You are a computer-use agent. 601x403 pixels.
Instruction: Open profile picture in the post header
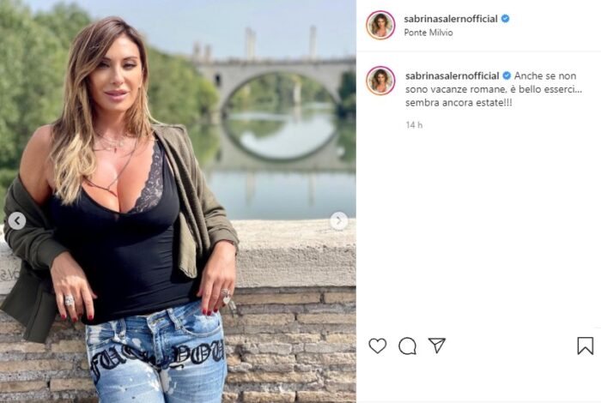pyautogui.click(x=380, y=25)
